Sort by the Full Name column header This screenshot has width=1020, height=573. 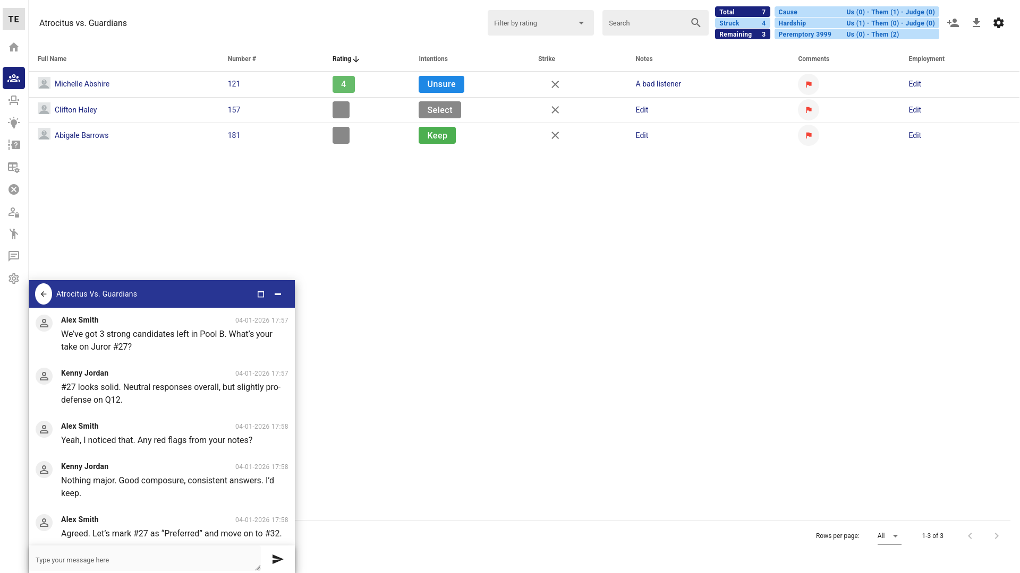point(52,59)
